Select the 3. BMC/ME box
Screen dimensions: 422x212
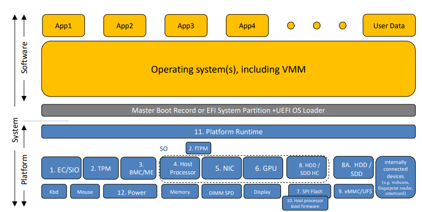click(139, 168)
